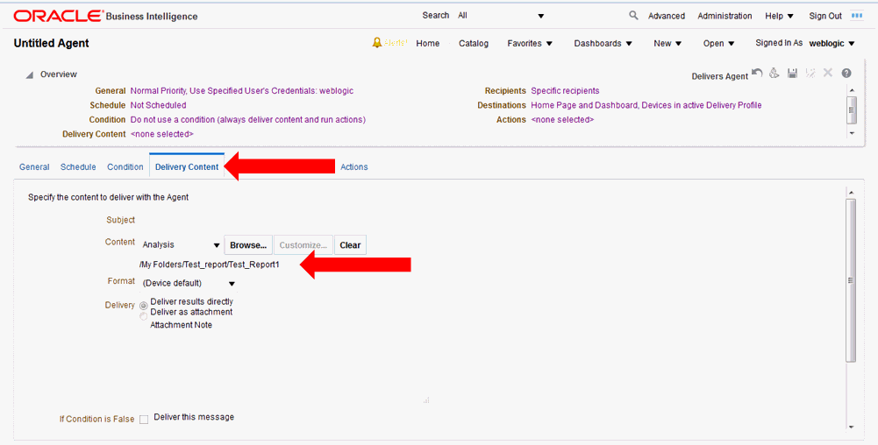Select Deliver results directly radio button

coord(144,306)
